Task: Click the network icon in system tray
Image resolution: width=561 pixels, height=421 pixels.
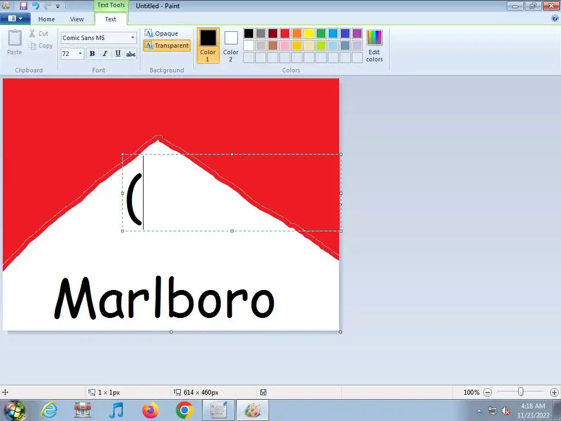Action: 493,411
